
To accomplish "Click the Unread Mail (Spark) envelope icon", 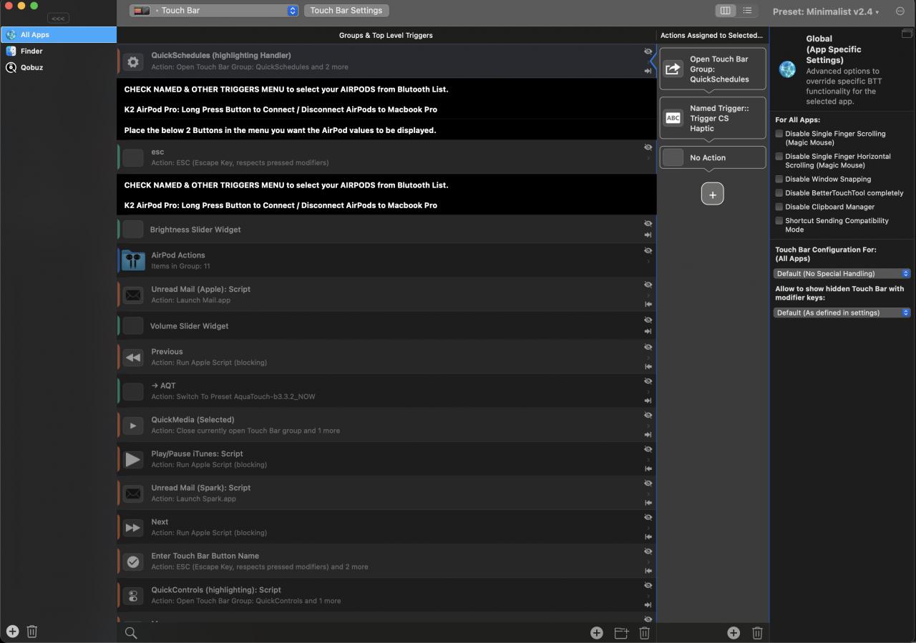I will (133, 494).
